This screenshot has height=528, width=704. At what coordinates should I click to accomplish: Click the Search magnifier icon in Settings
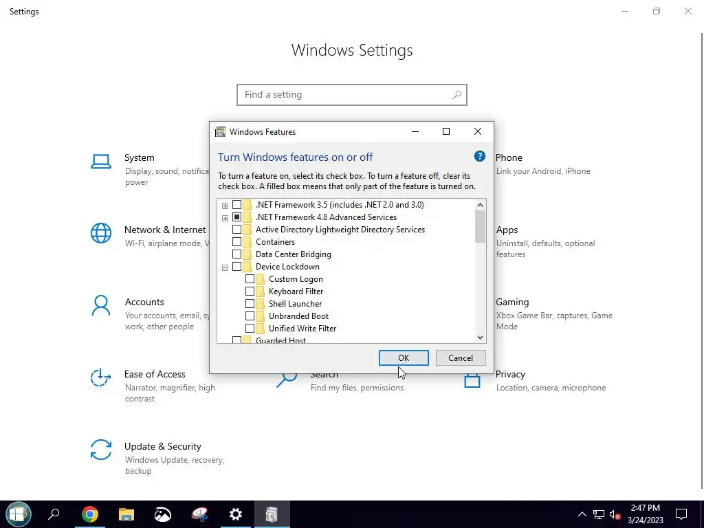(x=287, y=379)
